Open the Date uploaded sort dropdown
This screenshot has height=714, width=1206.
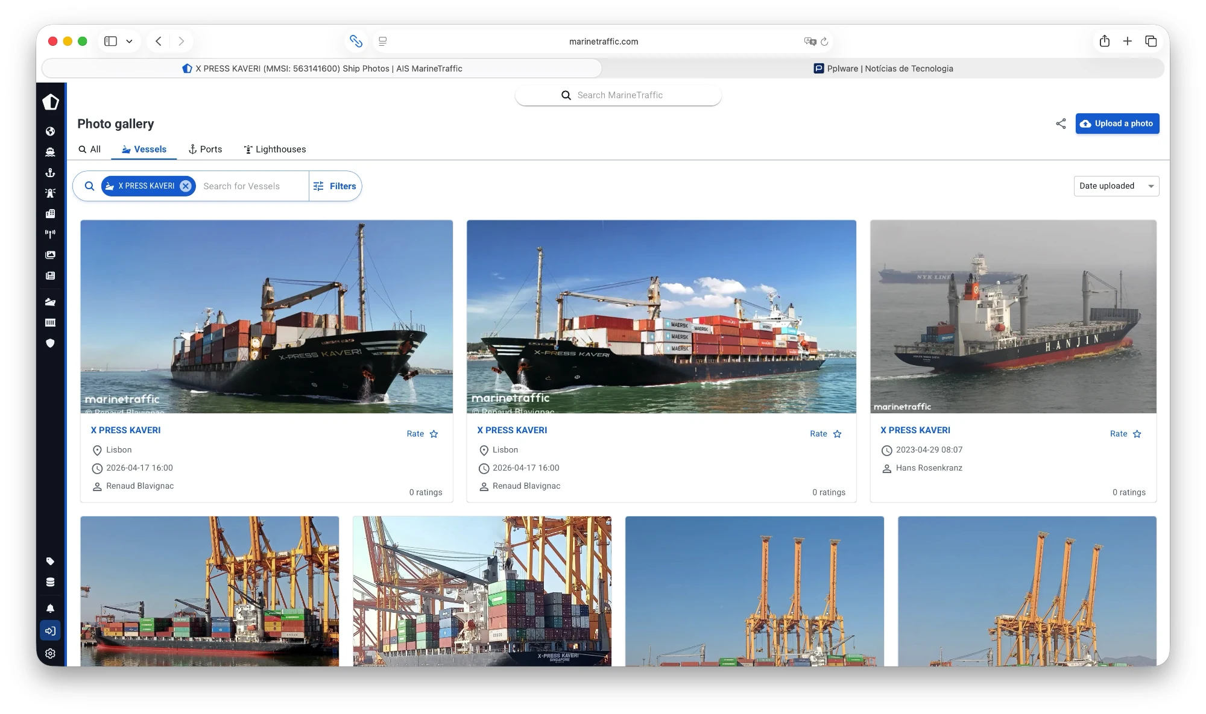click(1116, 186)
